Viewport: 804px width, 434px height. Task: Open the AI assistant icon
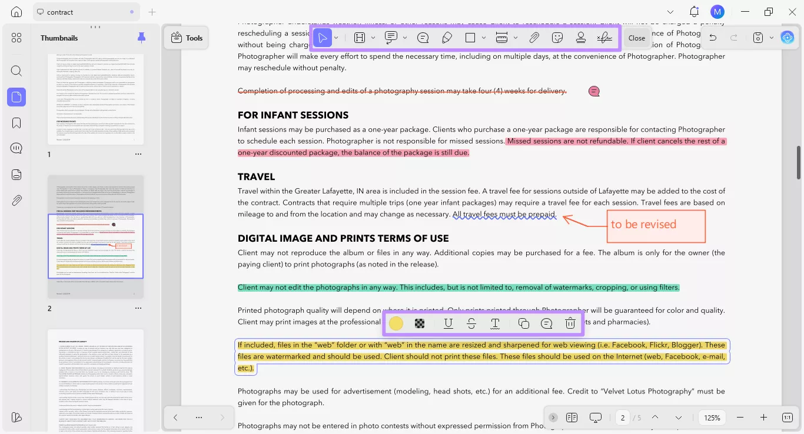(788, 38)
